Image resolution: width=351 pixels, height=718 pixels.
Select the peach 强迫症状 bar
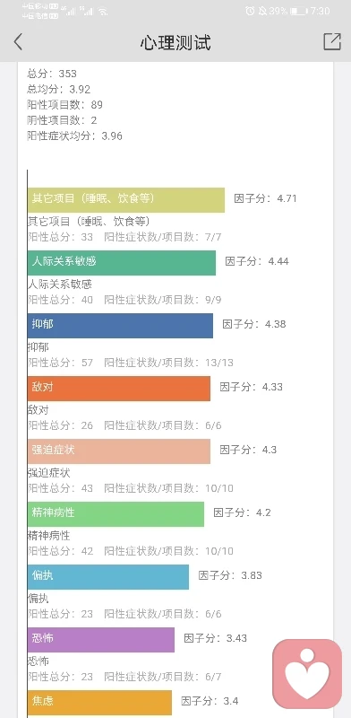tap(119, 451)
